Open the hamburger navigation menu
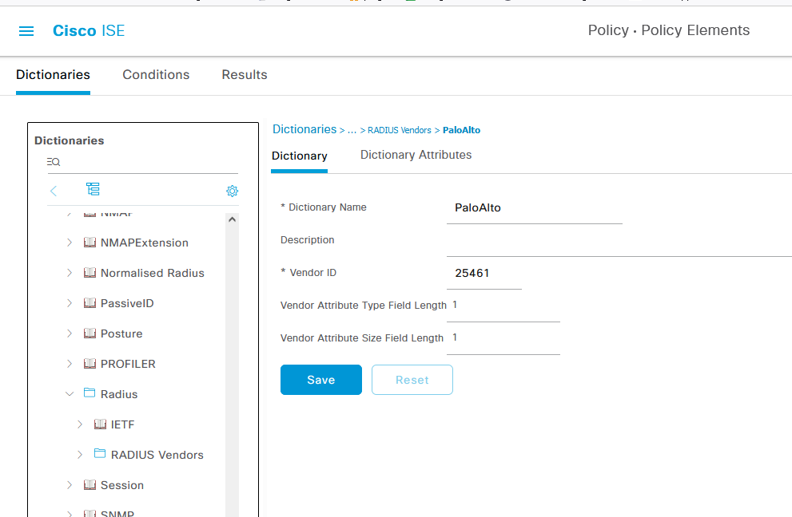Viewport: 792px width, 517px height. coord(26,31)
